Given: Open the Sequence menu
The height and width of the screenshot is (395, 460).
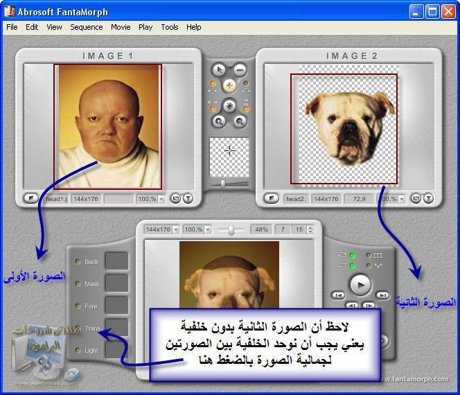Looking at the screenshot, I should point(86,27).
